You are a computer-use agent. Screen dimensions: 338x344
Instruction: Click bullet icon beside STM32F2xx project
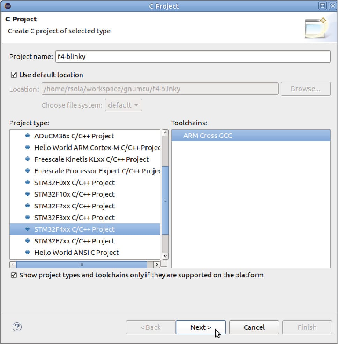[x=28, y=206]
